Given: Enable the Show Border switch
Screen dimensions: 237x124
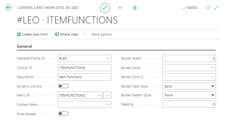Looking at the screenshot, I should [63, 114].
